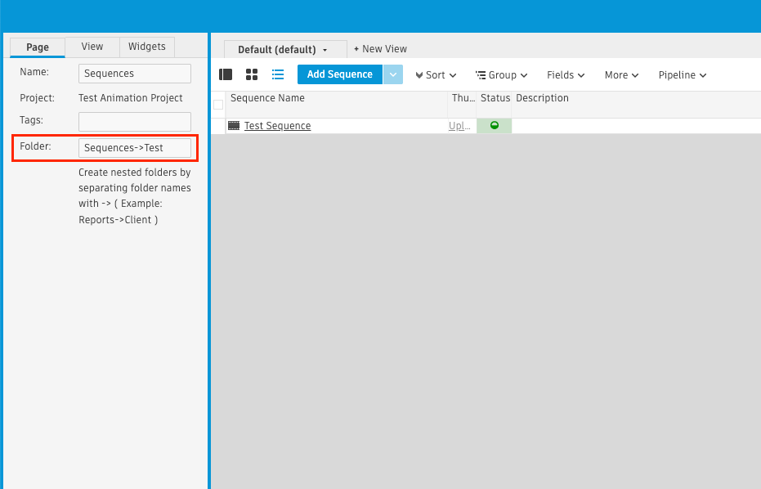Switch to the Page tab
Image resolution: width=761 pixels, height=489 pixels.
(38, 47)
